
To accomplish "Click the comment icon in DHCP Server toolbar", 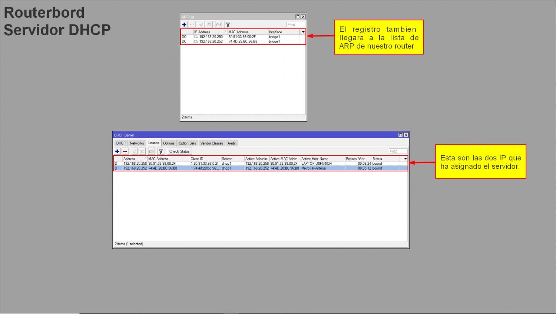I will coord(151,151).
